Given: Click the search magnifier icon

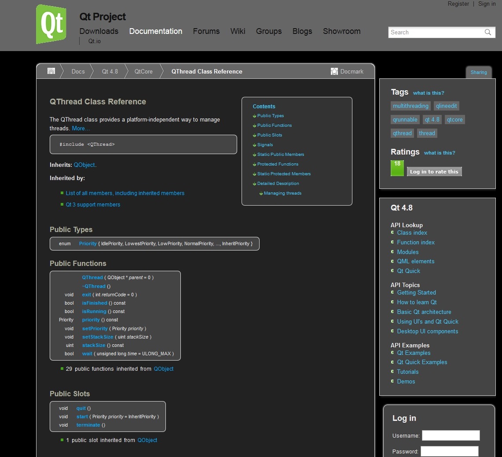Looking at the screenshot, I should click(487, 33).
